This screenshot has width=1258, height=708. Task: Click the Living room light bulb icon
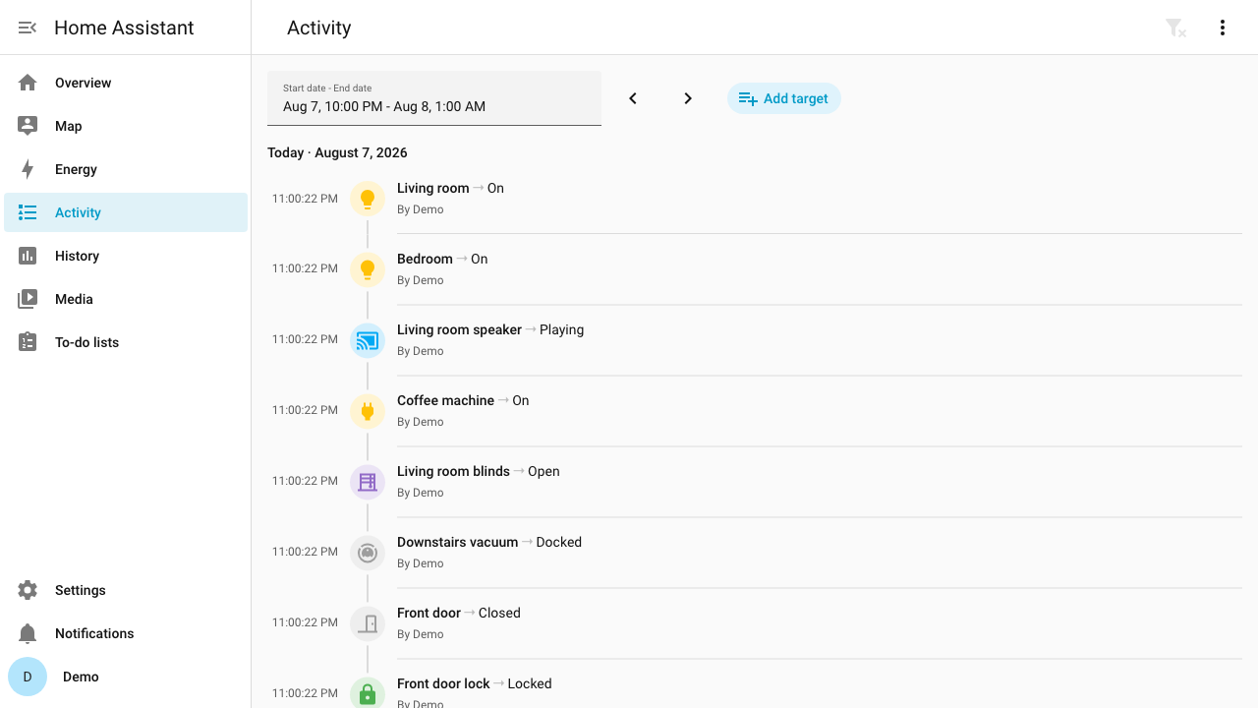368,199
